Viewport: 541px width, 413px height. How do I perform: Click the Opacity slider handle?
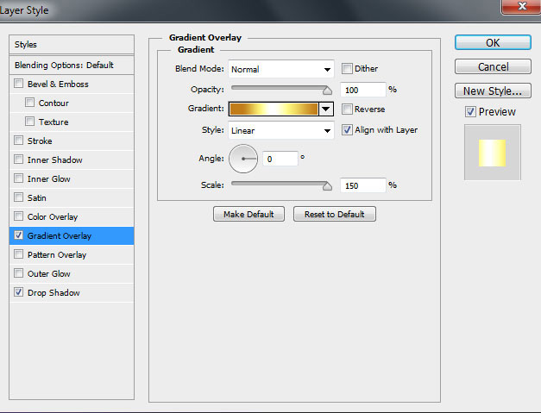click(x=327, y=91)
